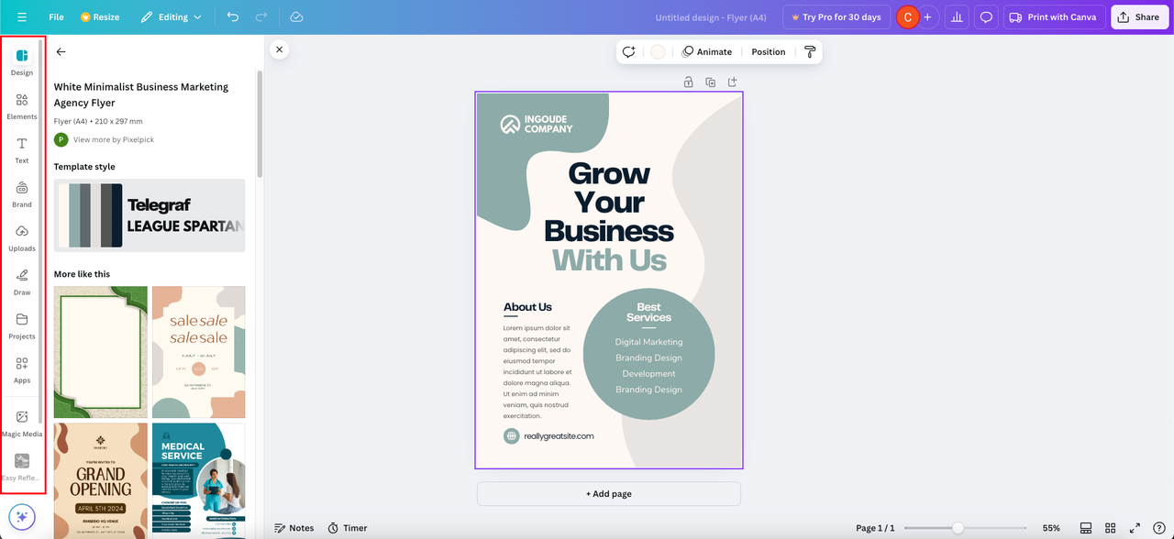Viewport: 1174px width, 539px height.
Task: Click Print with Canva
Action: tap(1053, 17)
